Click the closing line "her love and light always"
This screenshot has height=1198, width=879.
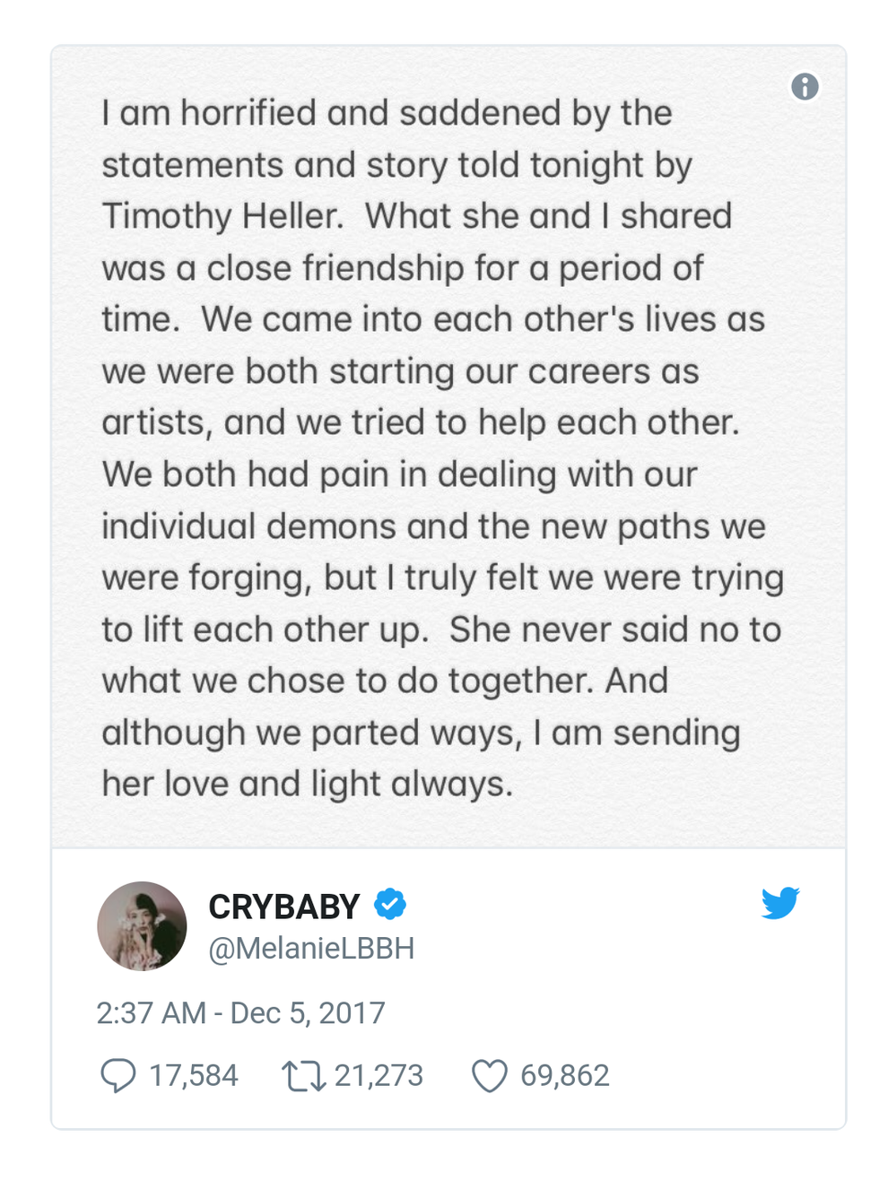(307, 784)
